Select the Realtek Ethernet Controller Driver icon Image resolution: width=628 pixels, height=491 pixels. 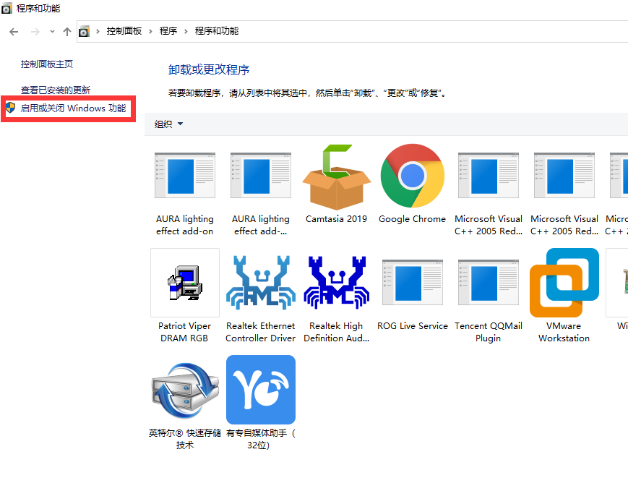coord(260,283)
